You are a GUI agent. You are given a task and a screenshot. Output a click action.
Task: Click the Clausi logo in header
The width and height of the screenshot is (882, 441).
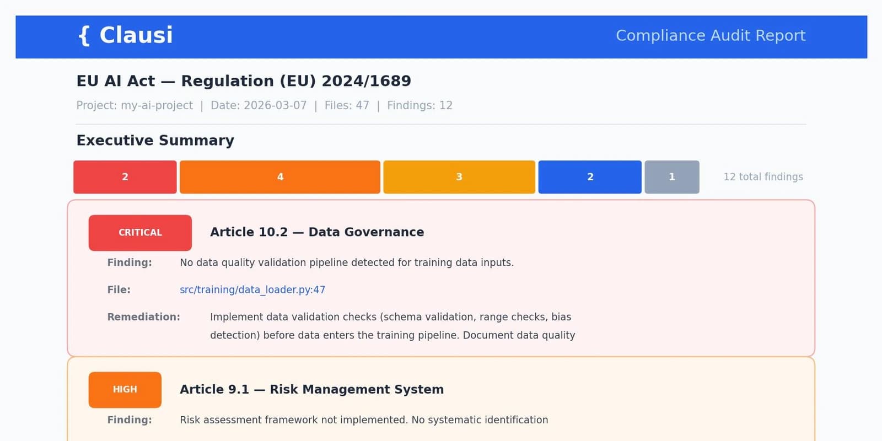tap(126, 35)
